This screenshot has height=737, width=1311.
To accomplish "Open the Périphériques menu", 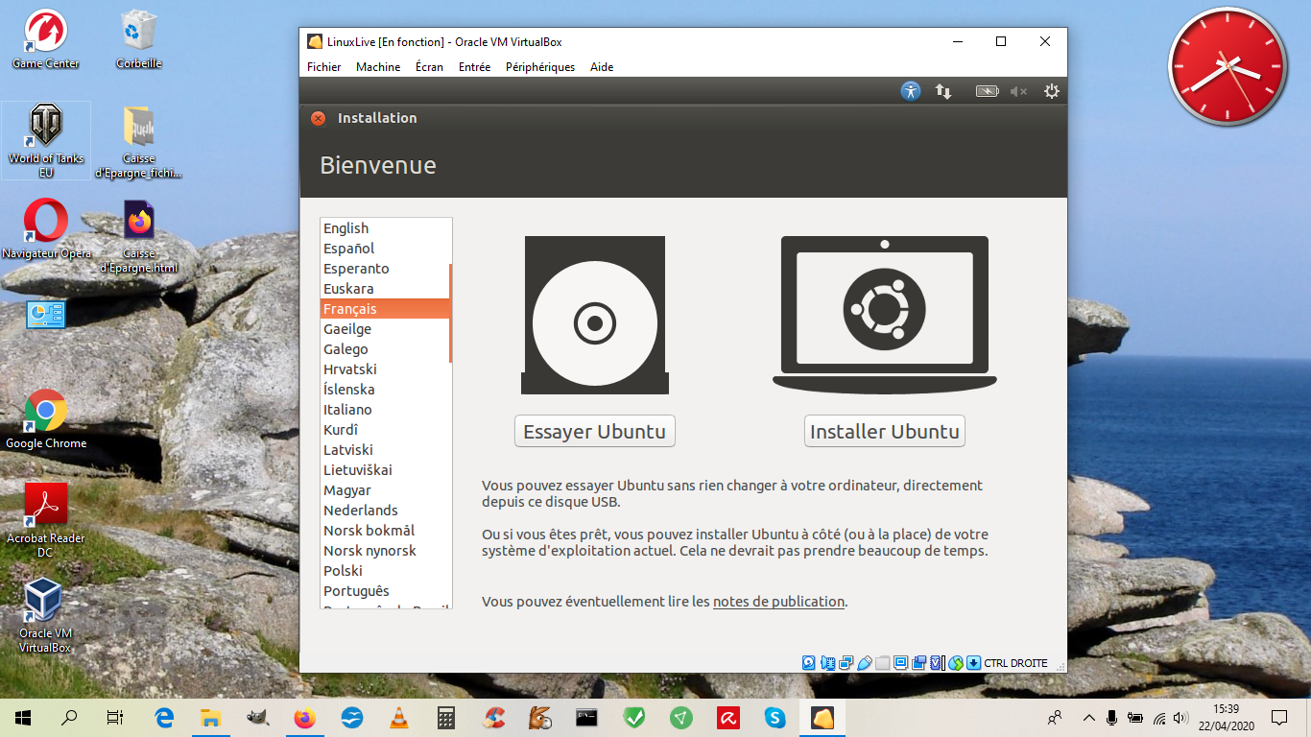I will tap(540, 67).
